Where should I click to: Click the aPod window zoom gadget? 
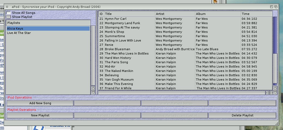(272, 7)
